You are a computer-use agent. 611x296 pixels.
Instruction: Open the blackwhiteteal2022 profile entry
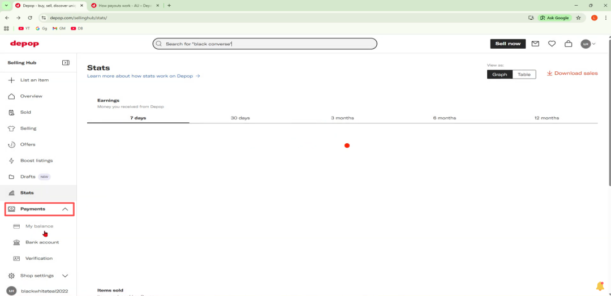click(38, 291)
